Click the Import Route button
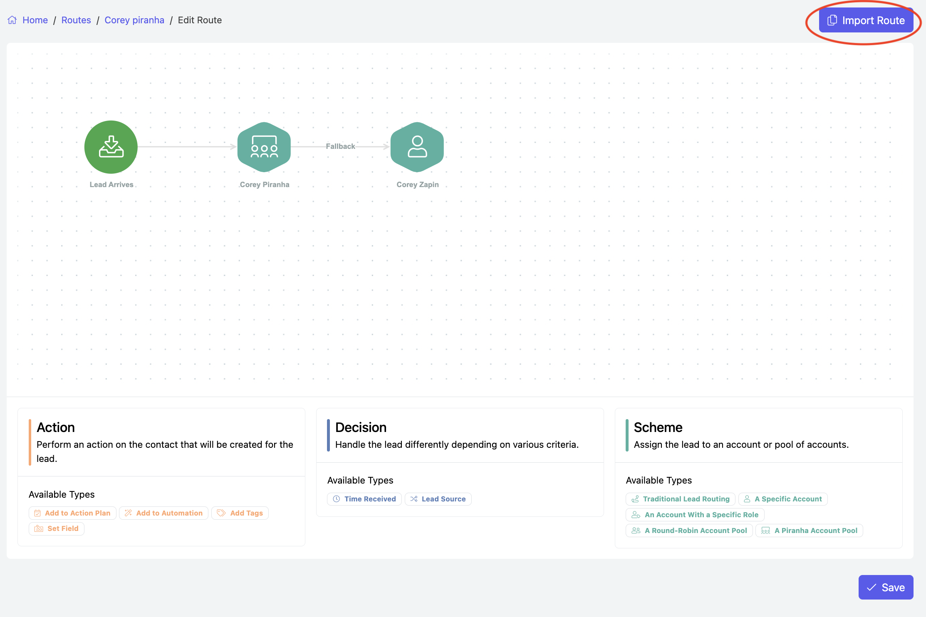The image size is (926, 617). [x=866, y=20]
